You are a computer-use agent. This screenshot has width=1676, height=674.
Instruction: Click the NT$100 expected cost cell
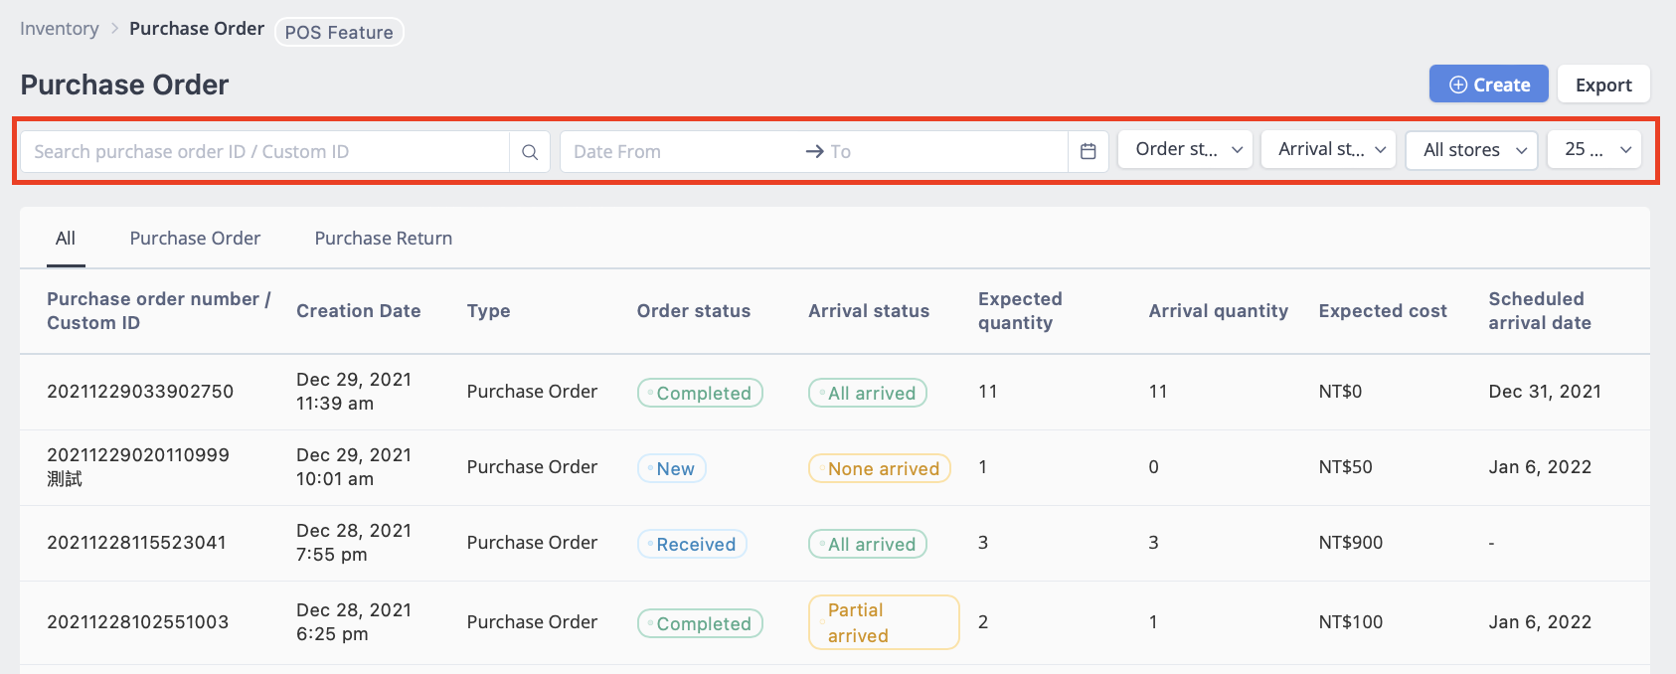point(1351,622)
